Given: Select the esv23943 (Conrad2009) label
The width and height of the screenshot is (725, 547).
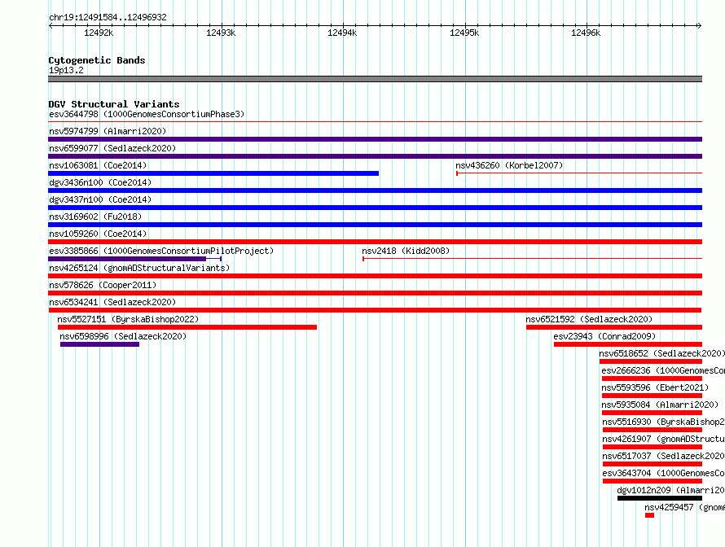Looking at the screenshot, I should [604, 336].
